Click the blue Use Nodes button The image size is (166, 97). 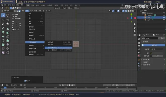[x=153, y=45]
